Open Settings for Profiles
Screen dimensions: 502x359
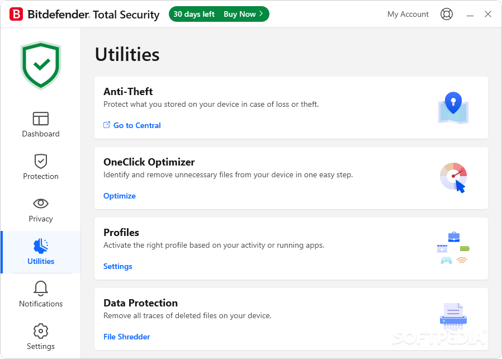(117, 266)
